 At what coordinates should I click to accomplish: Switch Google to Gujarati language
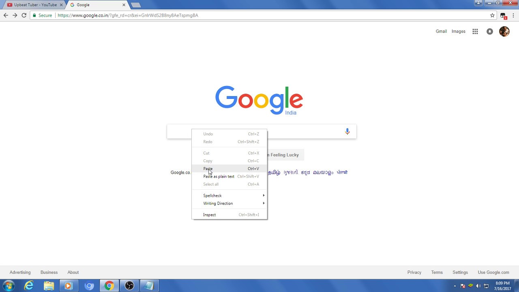coord(291,172)
